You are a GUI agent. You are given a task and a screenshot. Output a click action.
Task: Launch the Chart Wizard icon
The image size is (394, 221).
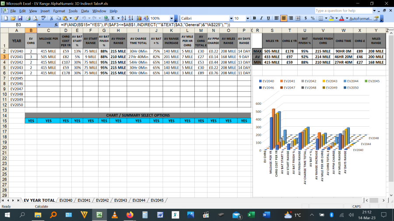point(139,18)
